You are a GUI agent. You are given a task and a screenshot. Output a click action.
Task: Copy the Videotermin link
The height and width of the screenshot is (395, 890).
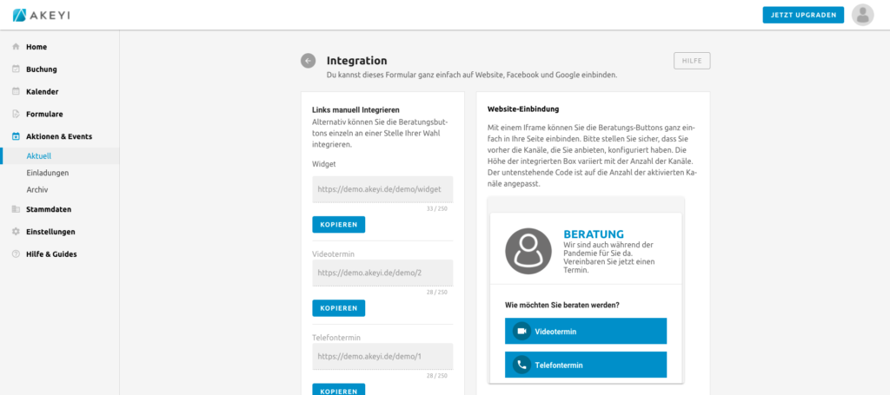338,308
